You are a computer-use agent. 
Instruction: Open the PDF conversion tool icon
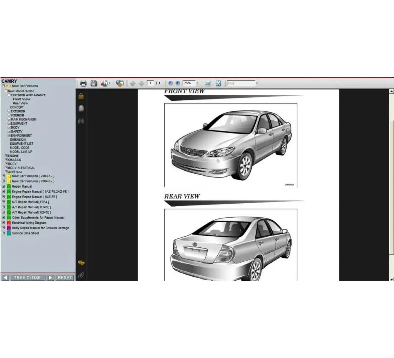click(x=104, y=83)
